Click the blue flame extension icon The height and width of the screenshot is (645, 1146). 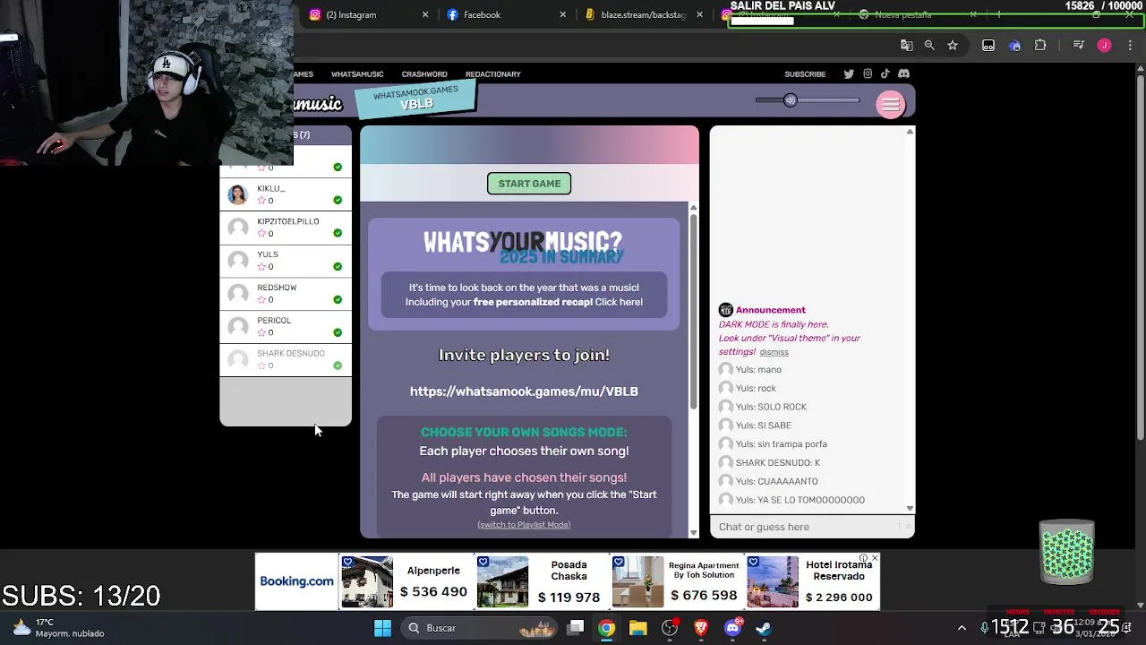tap(1014, 45)
